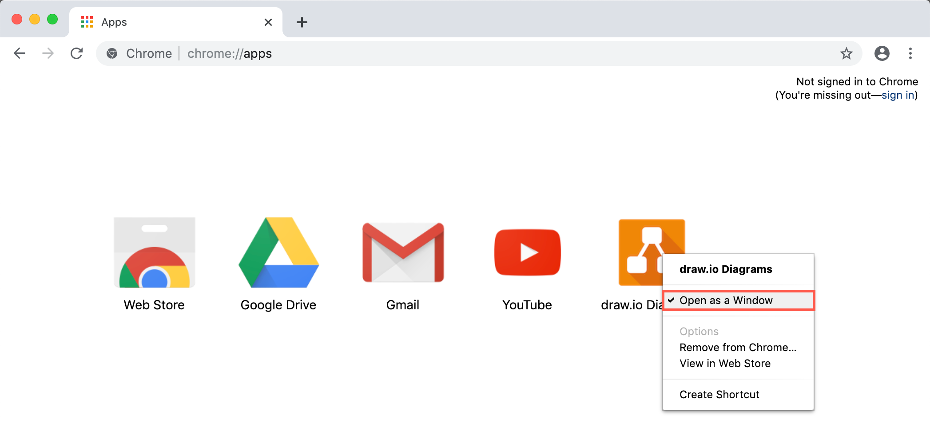Click the sign in link

click(x=898, y=95)
